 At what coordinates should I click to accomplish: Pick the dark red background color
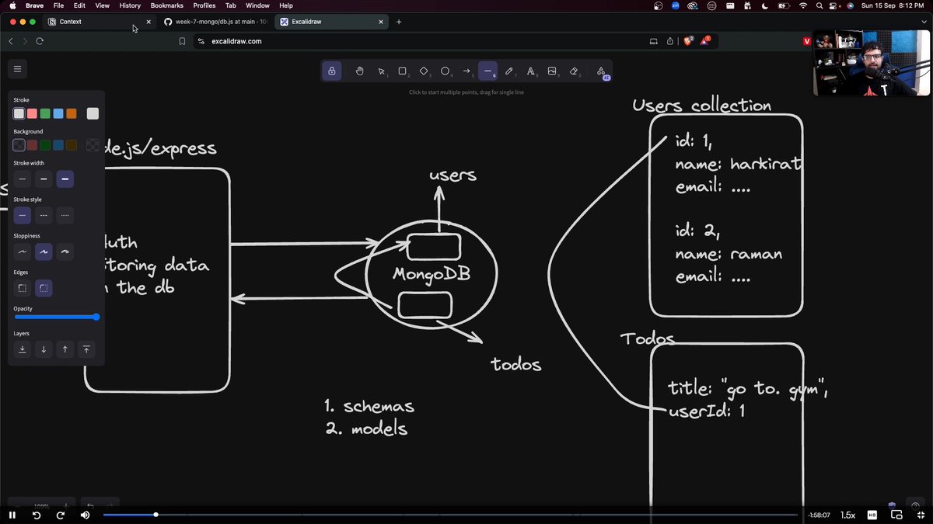[32, 145]
